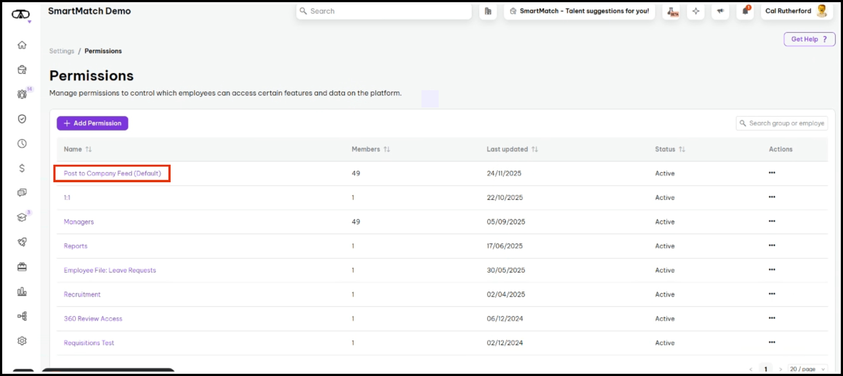The image size is (843, 376).
Task: Open the org chart sidebar icon
Action: (22, 316)
